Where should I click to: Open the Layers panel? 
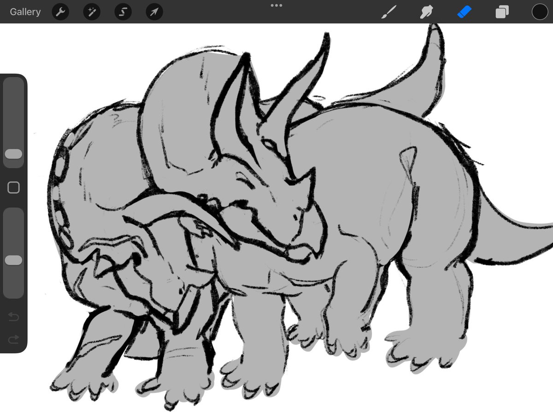[501, 12]
